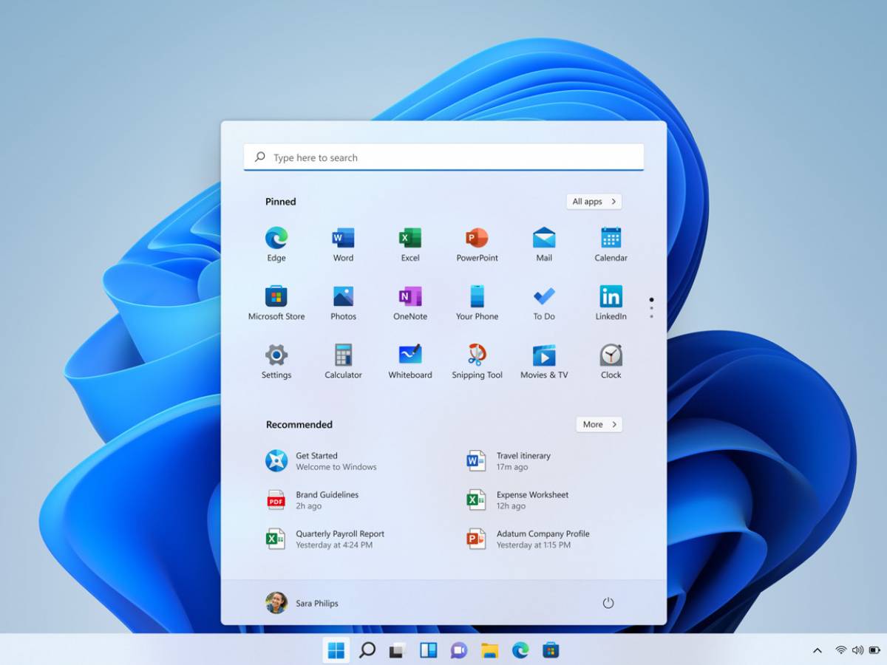Open More recommended items
This screenshot has height=665, width=887.
(599, 424)
